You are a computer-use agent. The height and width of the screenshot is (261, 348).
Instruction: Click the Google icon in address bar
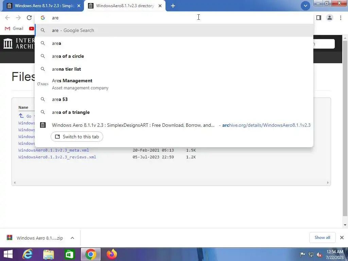pyautogui.click(x=43, y=18)
